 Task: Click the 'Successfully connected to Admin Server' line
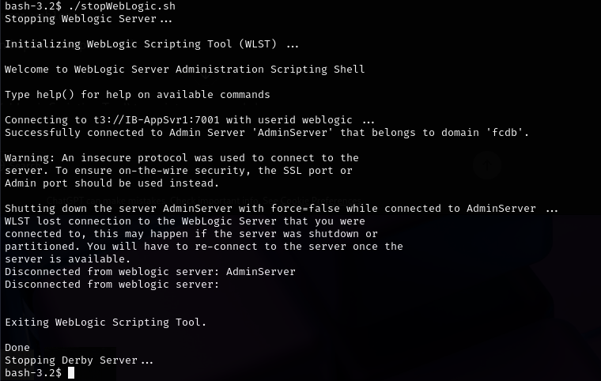tap(266, 133)
